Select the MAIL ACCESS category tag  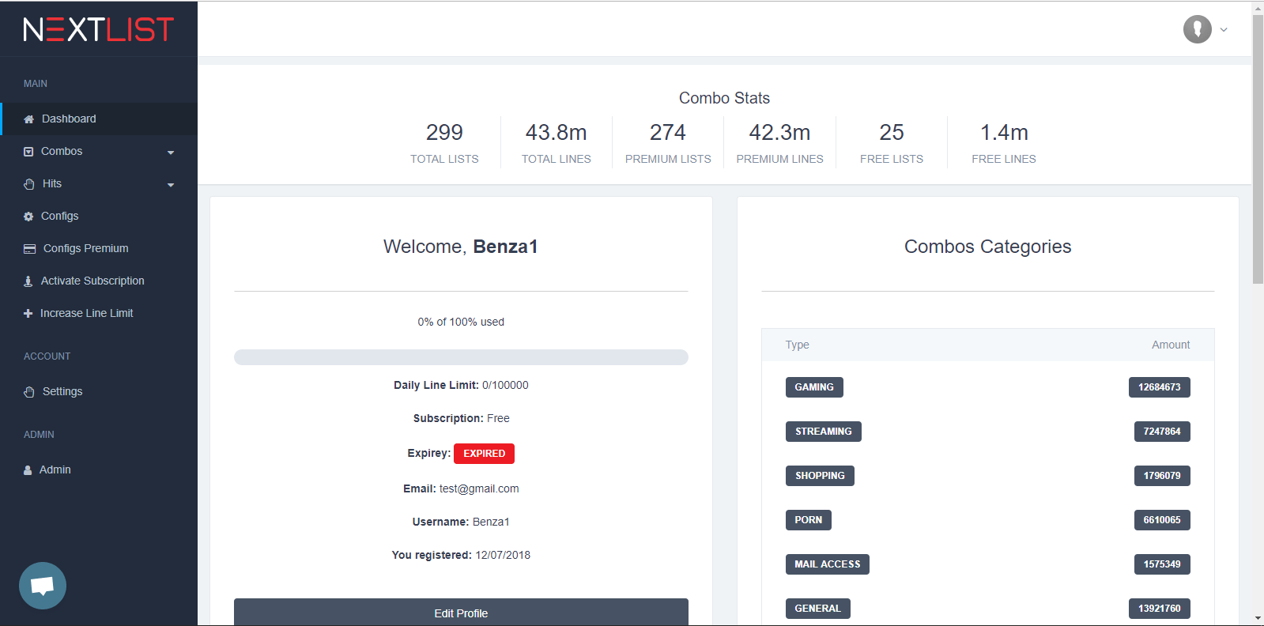point(828,564)
